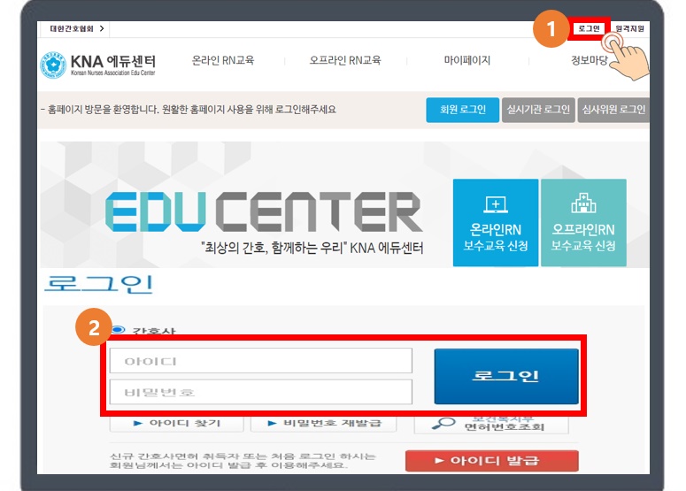Click the 아이디 찾기 button

pos(177,423)
